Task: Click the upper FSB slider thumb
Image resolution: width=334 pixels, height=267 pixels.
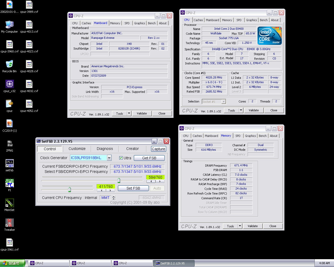Action: (x=119, y=180)
